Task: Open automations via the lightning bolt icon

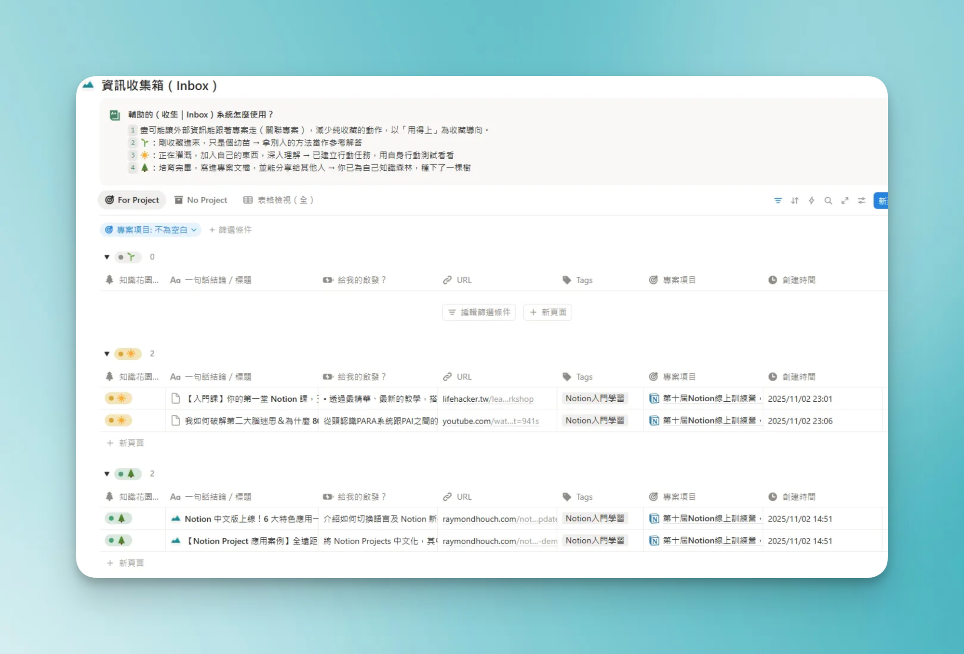Action: pyautogui.click(x=812, y=201)
